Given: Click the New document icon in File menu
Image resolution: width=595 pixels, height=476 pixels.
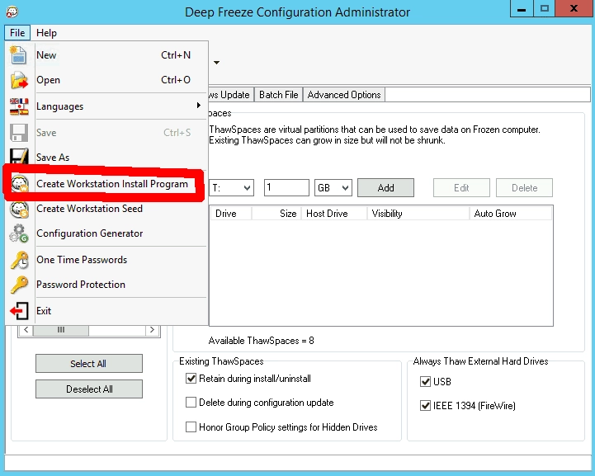Looking at the screenshot, I should [18, 55].
